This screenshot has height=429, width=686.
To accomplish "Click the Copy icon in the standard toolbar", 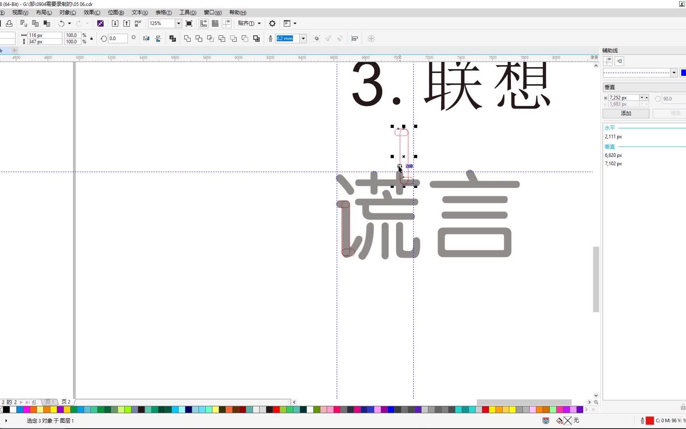I will click(35, 23).
